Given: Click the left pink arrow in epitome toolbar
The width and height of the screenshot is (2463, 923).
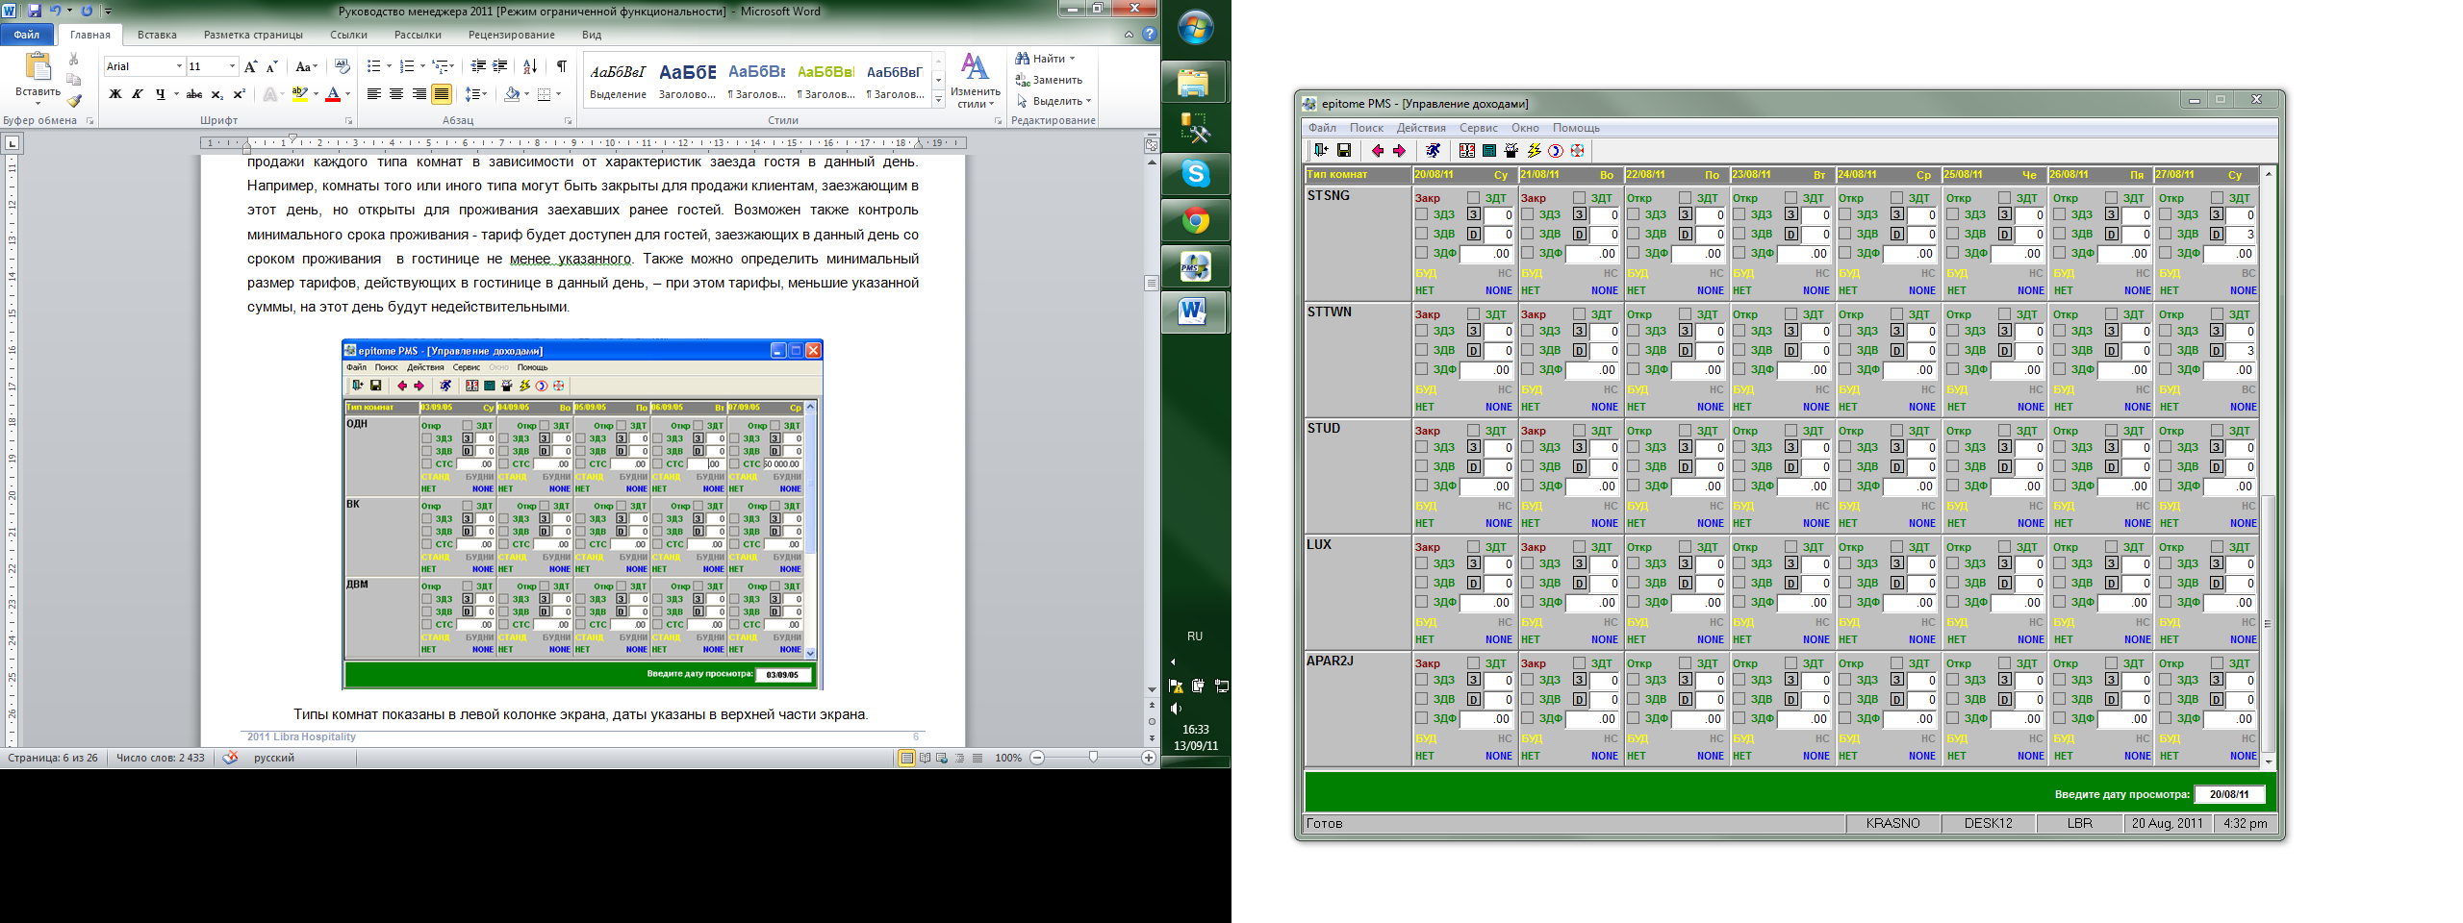Looking at the screenshot, I should tap(1378, 150).
